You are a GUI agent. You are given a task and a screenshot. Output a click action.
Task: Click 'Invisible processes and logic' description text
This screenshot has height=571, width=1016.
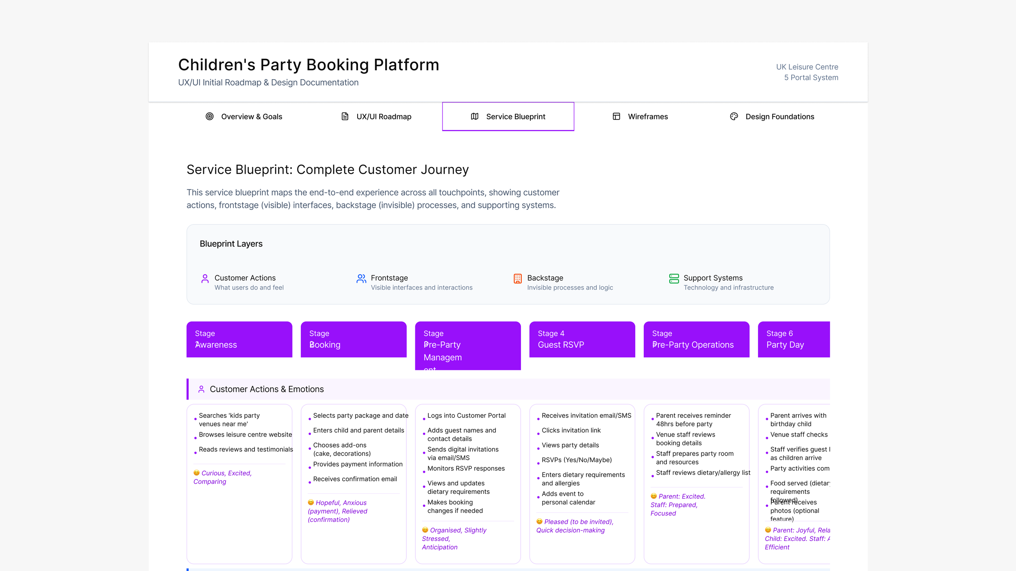point(570,288)
